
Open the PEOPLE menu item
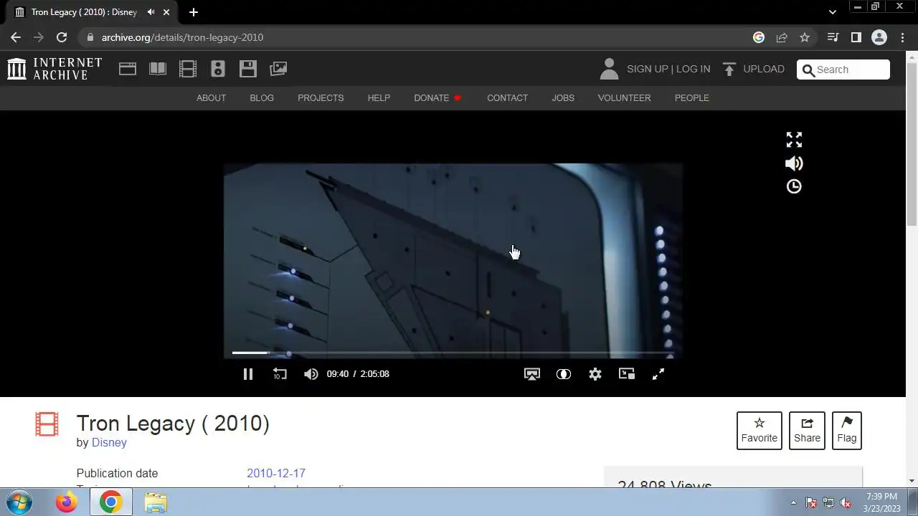pyautogui.click(x=691, y=97)
